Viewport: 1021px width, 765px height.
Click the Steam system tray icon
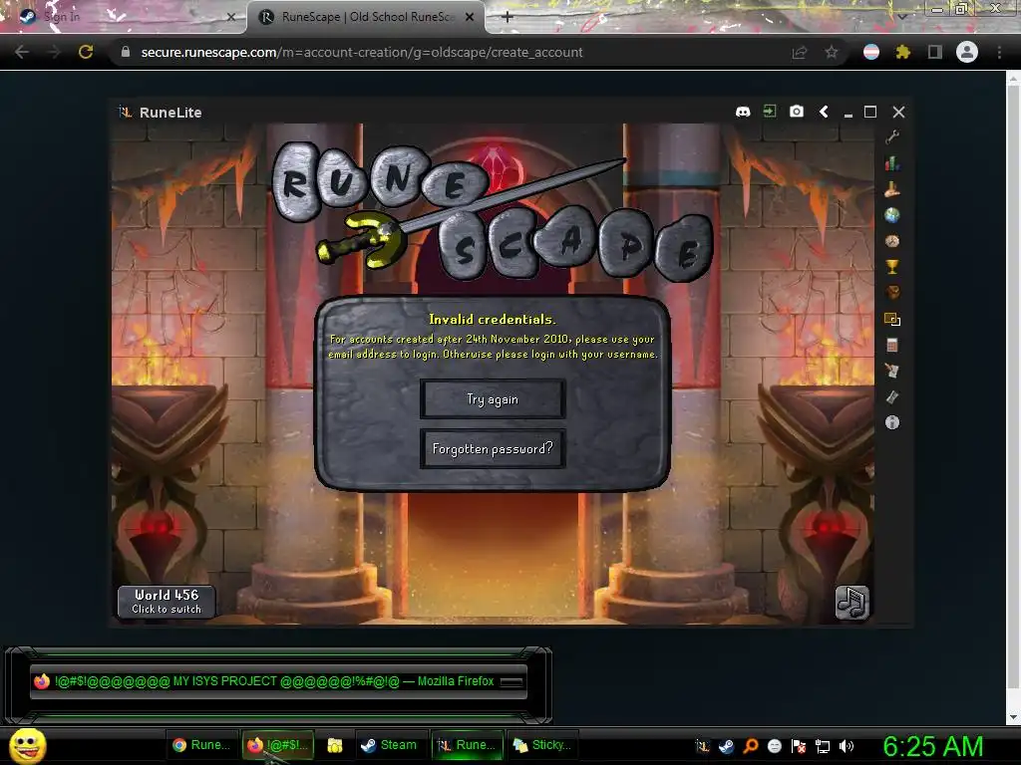726,746
